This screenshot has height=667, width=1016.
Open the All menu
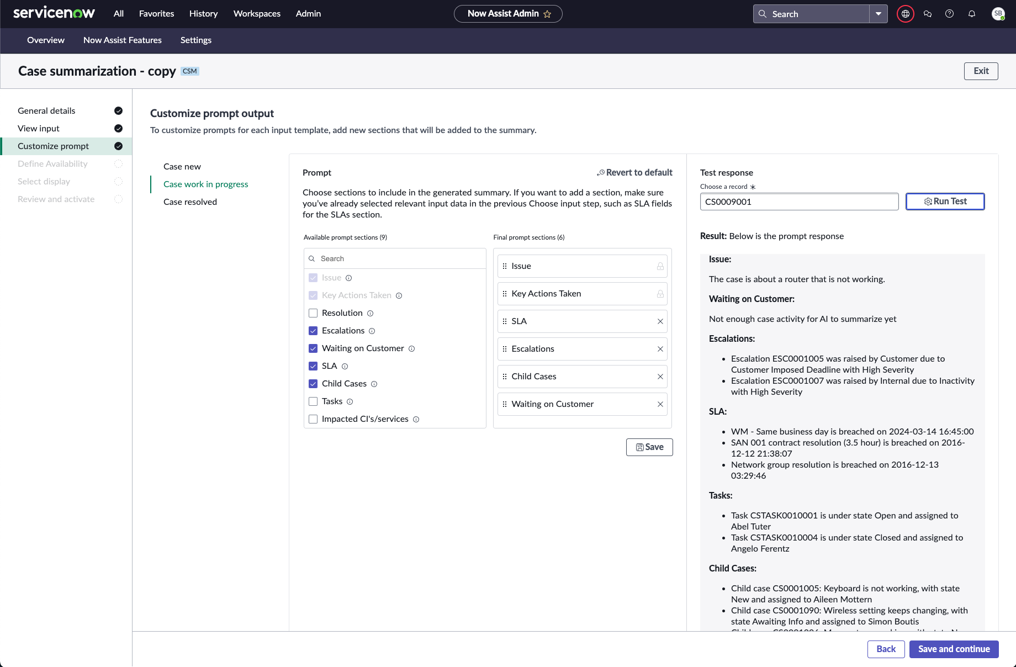tap(119, 14)
